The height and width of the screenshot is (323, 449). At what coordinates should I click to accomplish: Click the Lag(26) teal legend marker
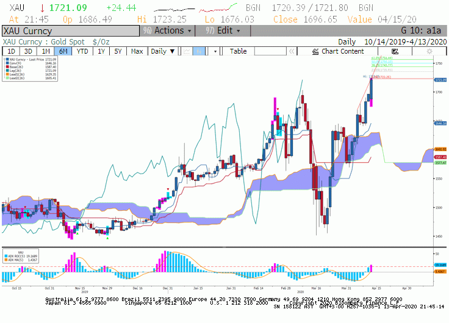[7, 71]
